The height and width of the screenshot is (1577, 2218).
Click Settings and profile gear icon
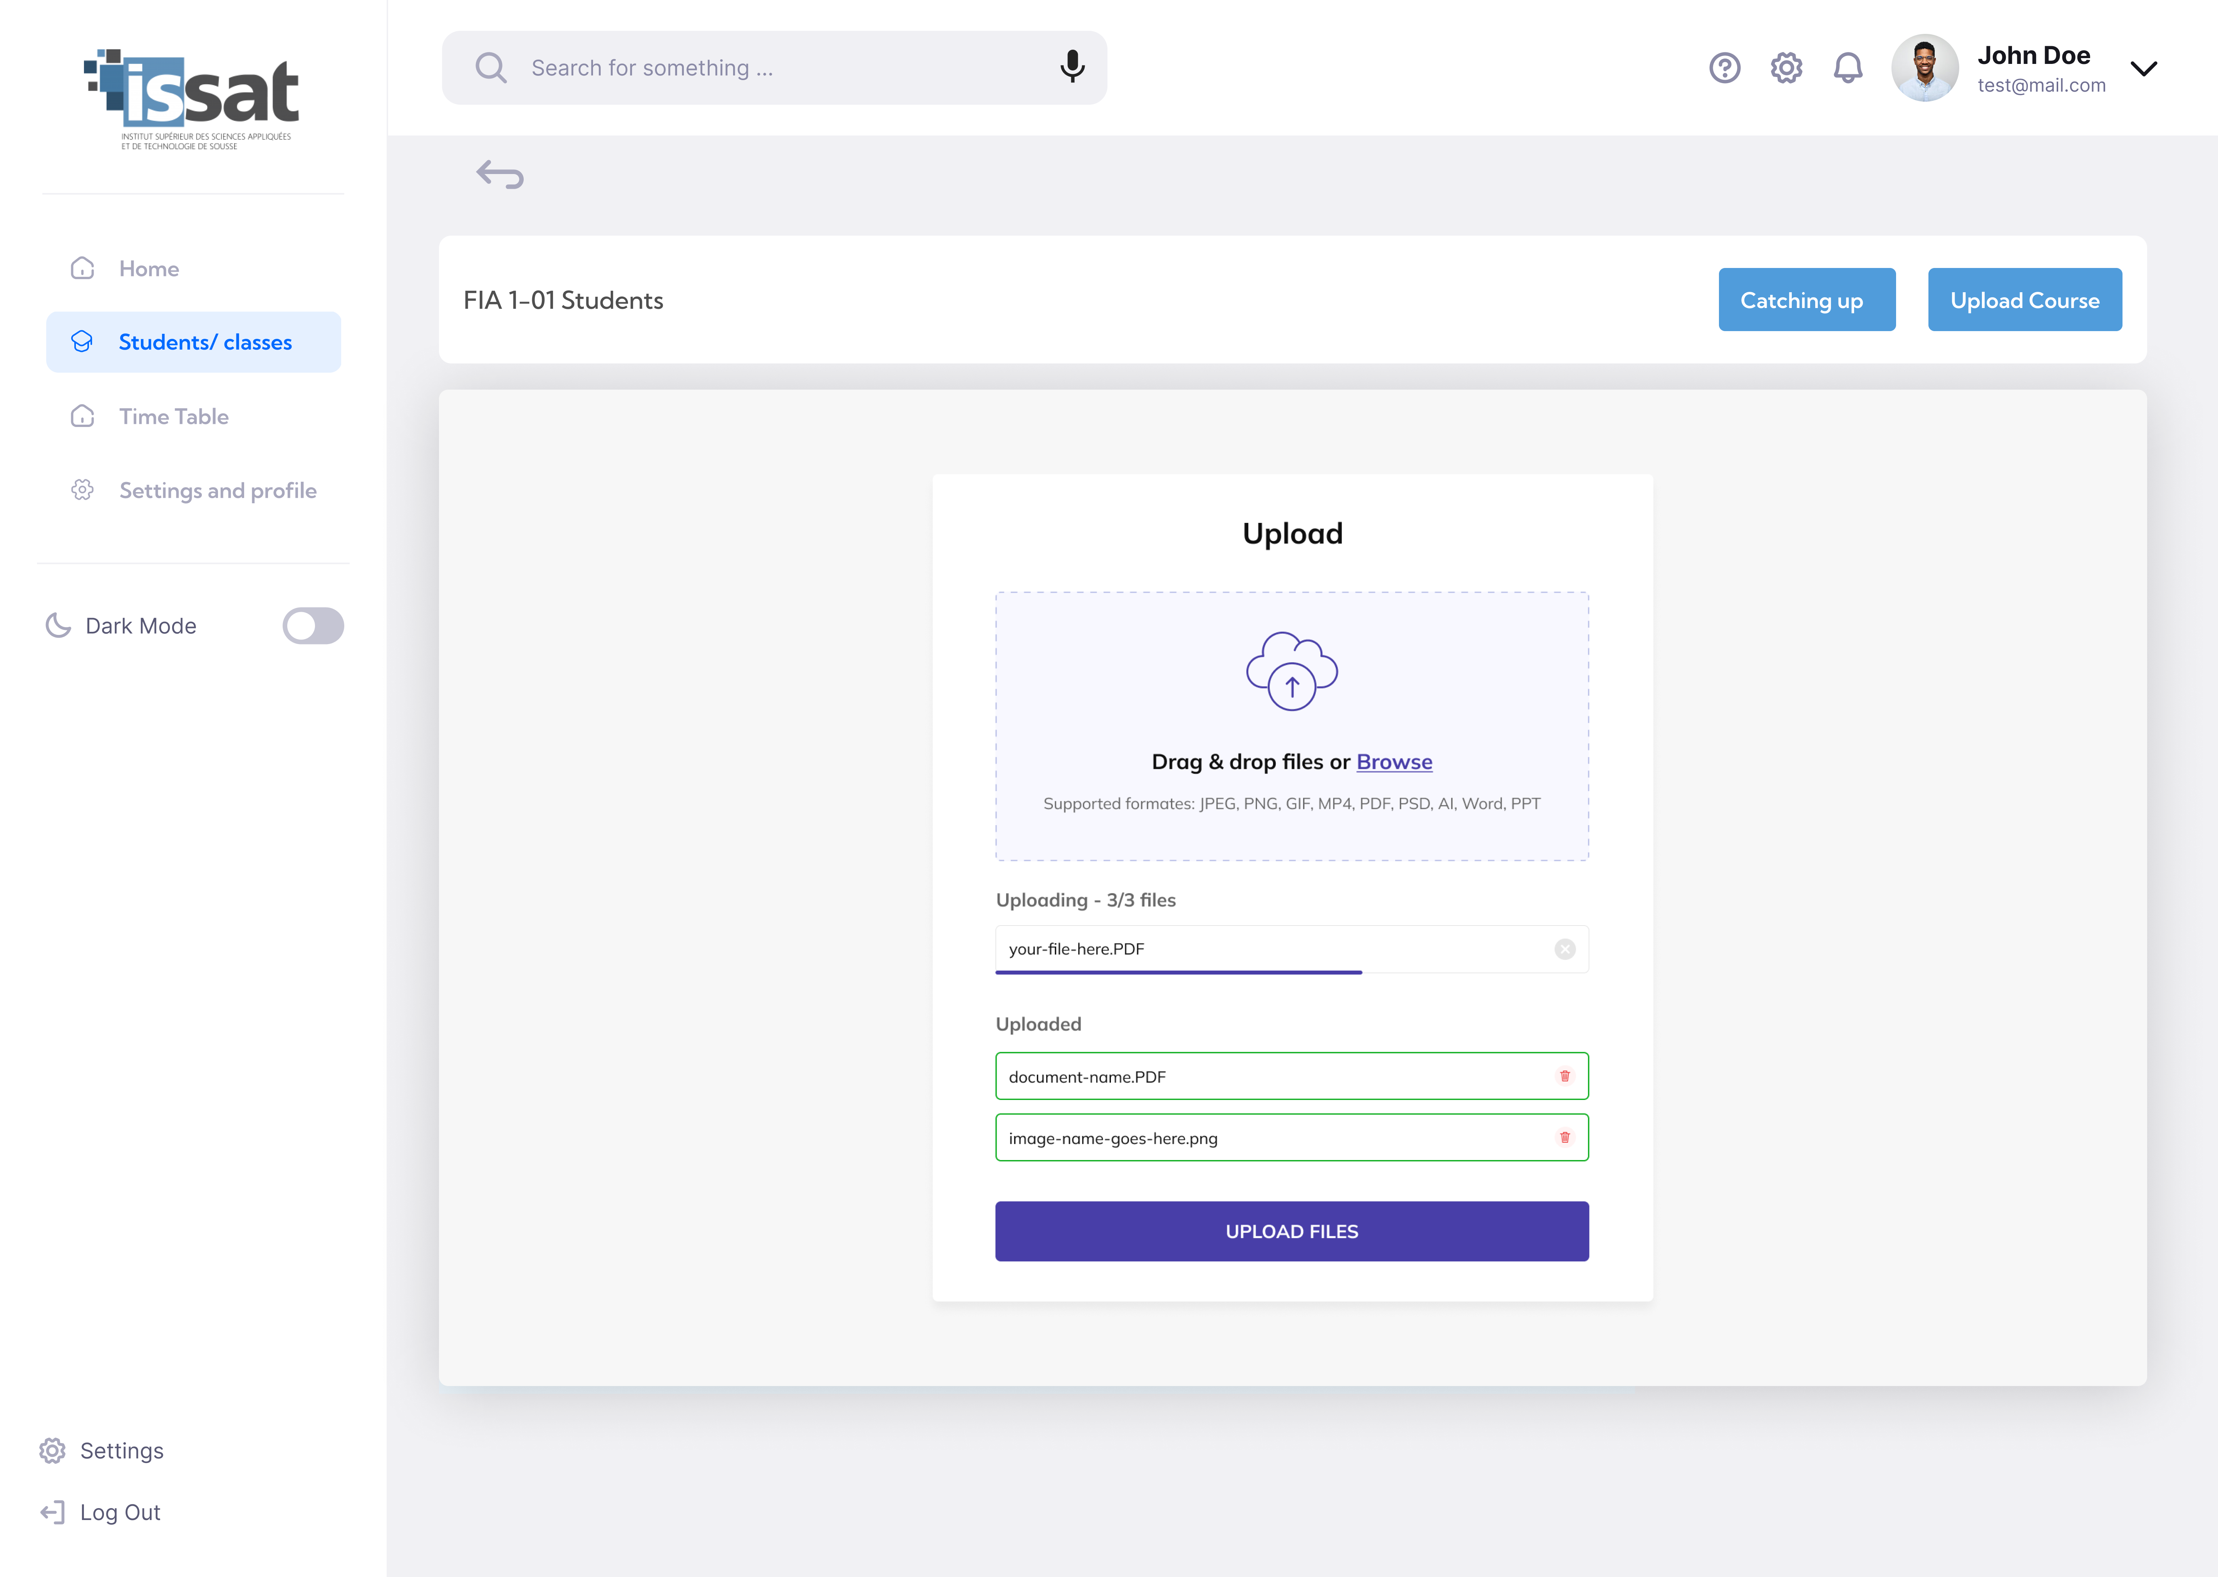82,489
